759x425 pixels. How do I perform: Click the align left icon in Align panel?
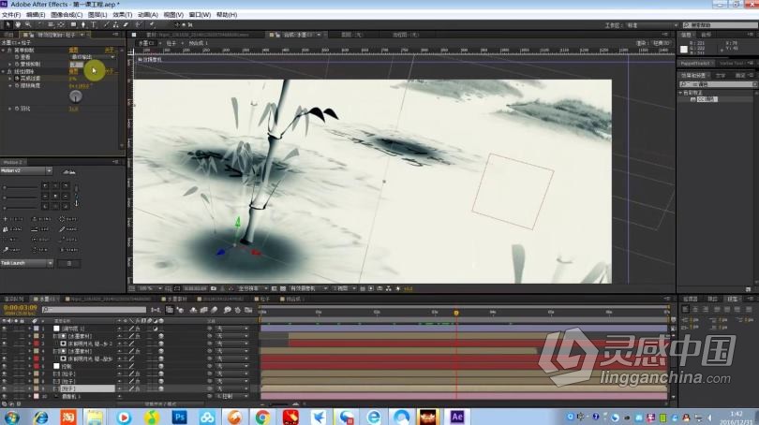tap(685, 309)
